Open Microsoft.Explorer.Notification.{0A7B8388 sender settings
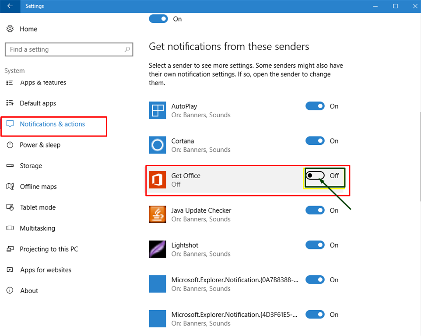This screenshot has height=336, width=421. pos(235,280)
